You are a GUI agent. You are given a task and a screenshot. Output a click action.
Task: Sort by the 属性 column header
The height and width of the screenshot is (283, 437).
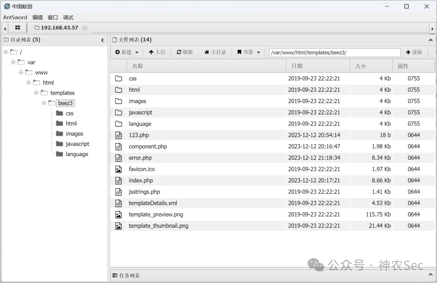[x=414, y=66]
